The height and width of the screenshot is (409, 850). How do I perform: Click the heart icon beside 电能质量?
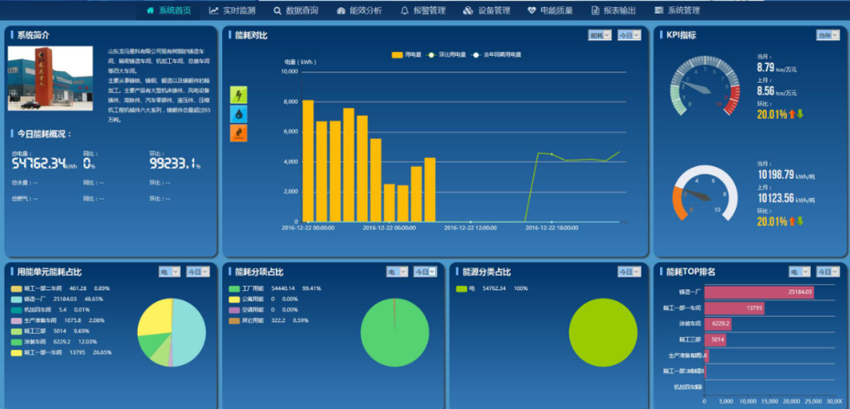tap(532, 11)
